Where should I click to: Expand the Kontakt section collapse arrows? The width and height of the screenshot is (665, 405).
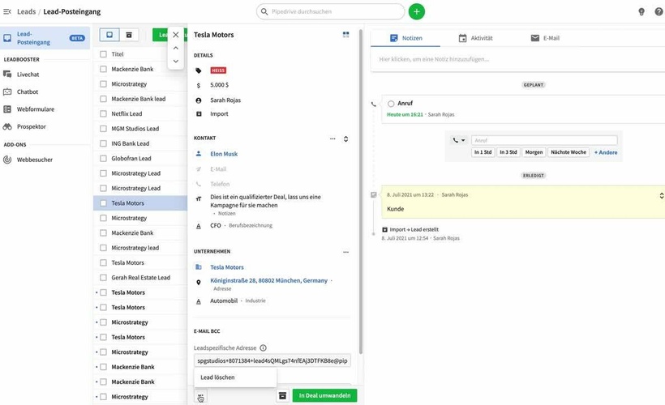(x=346, y=139)
